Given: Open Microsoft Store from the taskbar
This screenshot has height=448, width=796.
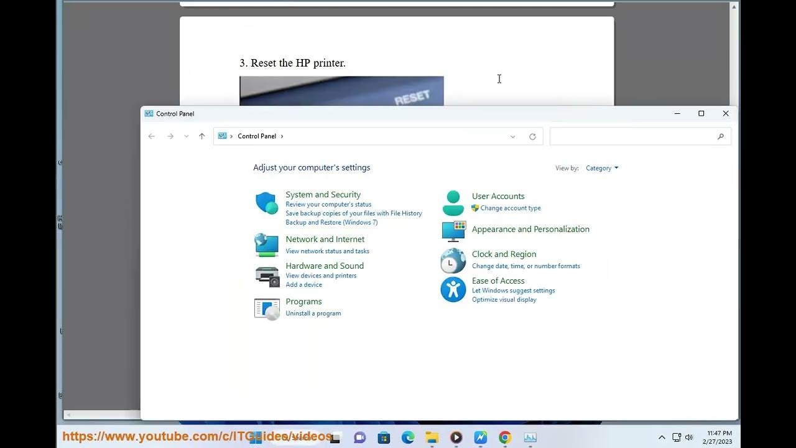Looking at the screenshot, I should [x=384, y=437].
